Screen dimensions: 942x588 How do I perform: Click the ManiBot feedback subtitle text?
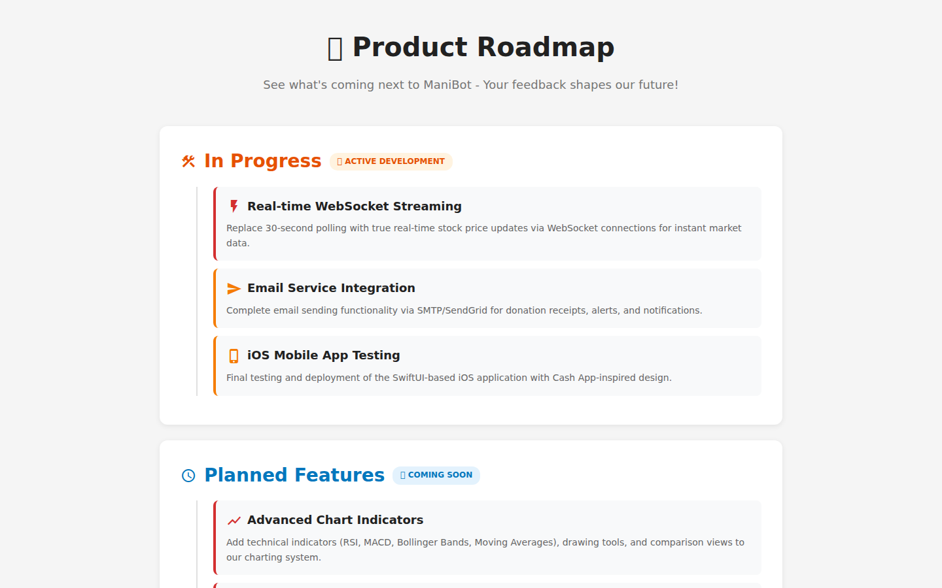pos(470,84)
